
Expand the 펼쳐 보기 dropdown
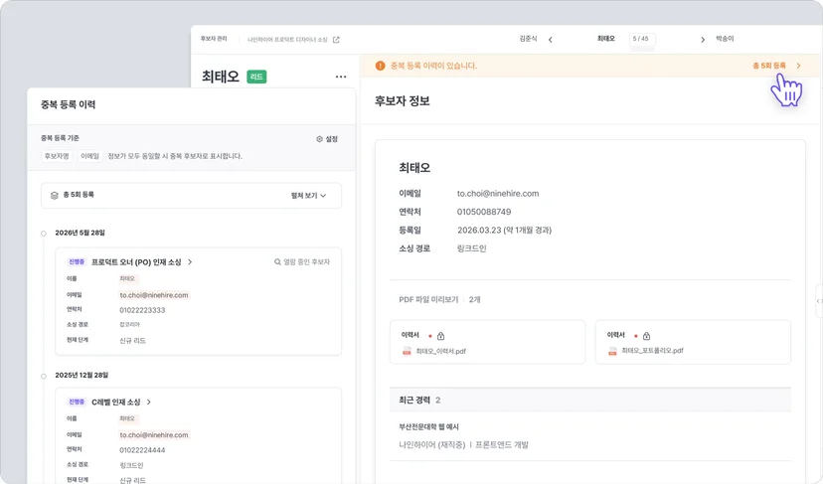[x=308, y=195]
